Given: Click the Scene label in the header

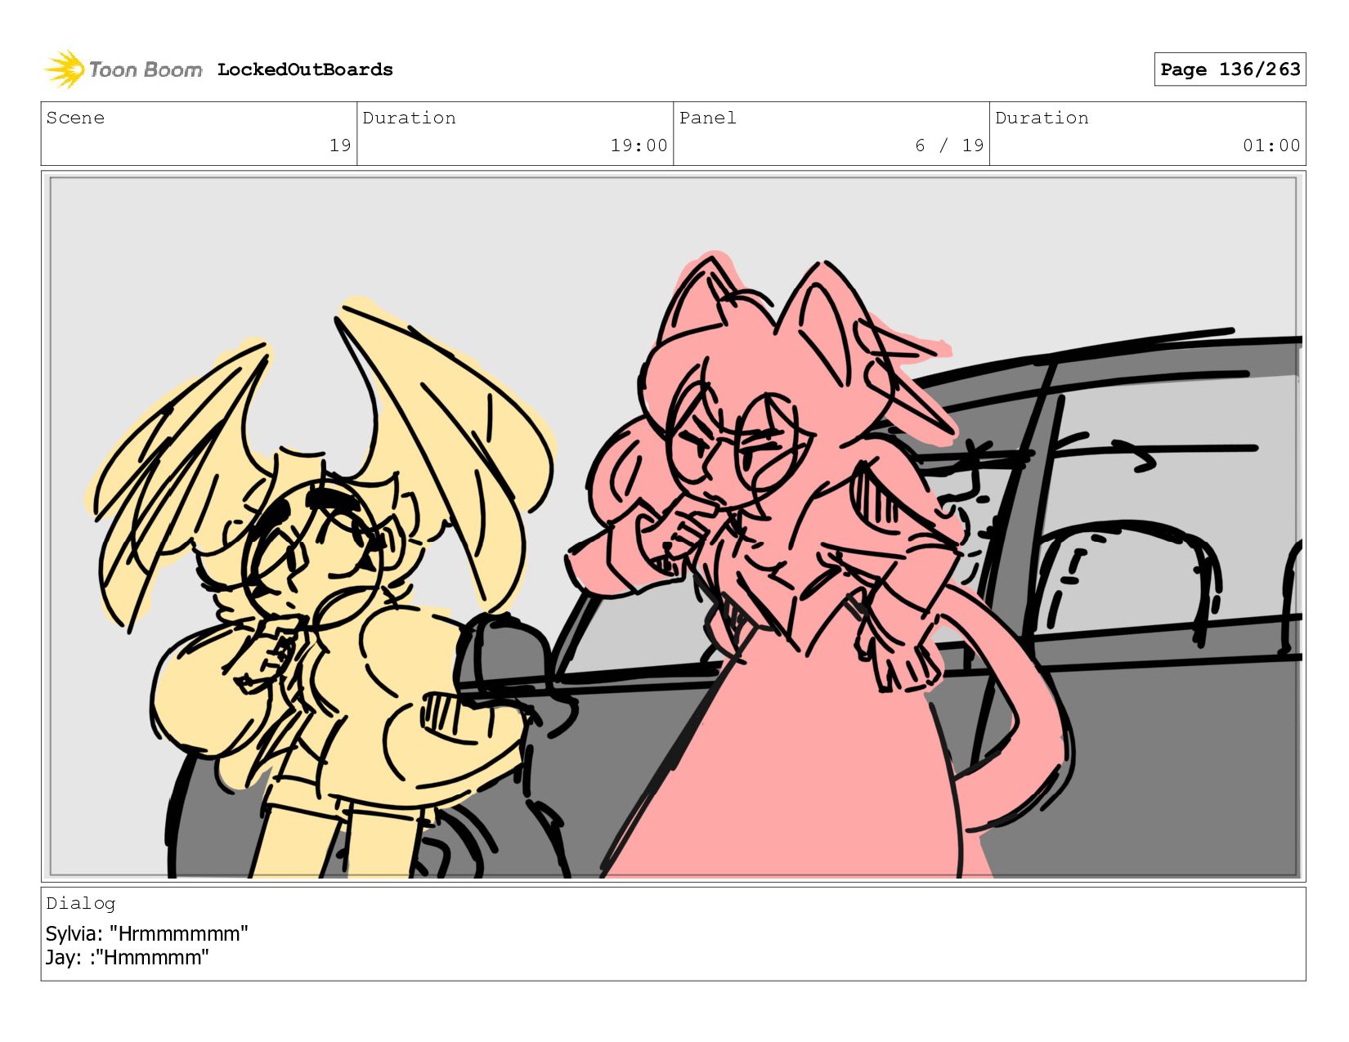Looking at the screenshot, I should click(75, 118).
